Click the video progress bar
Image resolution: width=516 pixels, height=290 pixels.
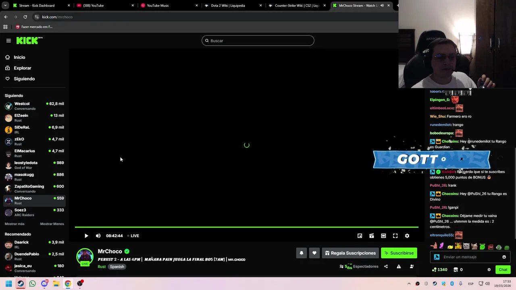pyautogui.click(x=246, y=227)
